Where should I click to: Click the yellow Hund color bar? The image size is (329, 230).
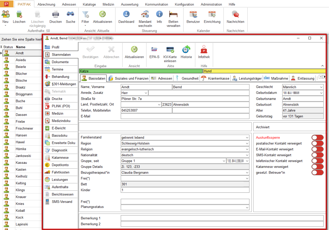click(264, 71)
